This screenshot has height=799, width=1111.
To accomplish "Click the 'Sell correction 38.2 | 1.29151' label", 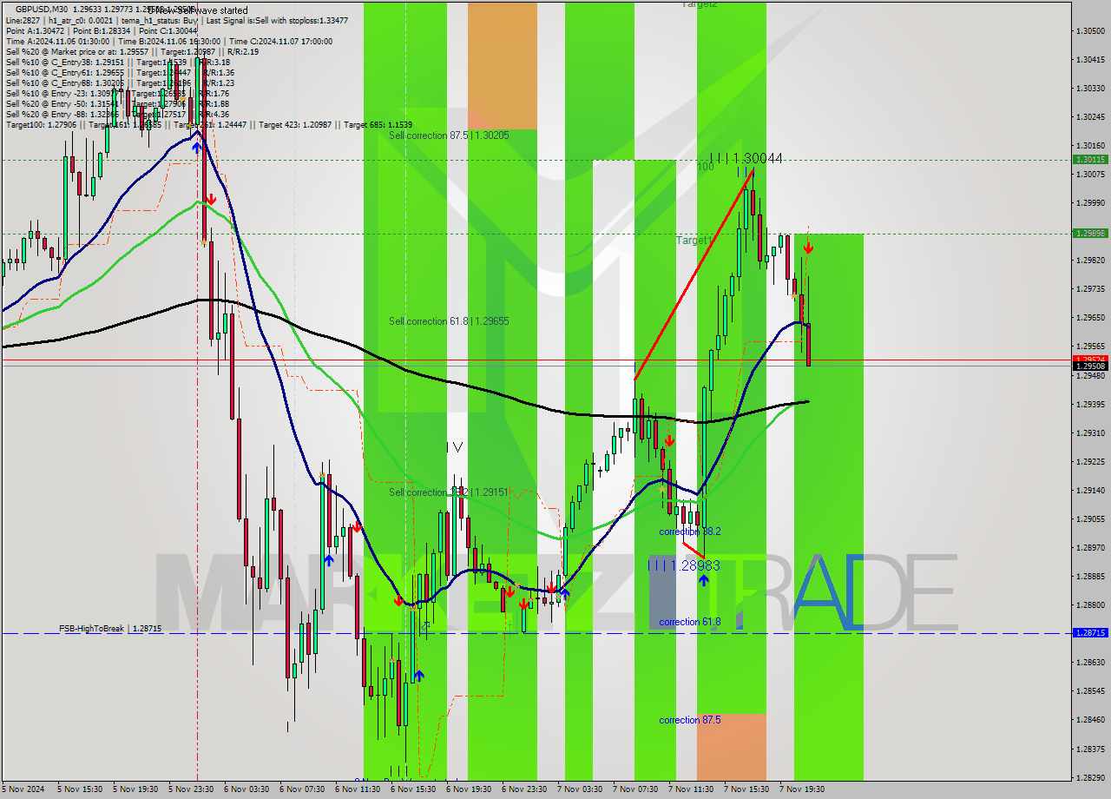I will tap(449, 492).
